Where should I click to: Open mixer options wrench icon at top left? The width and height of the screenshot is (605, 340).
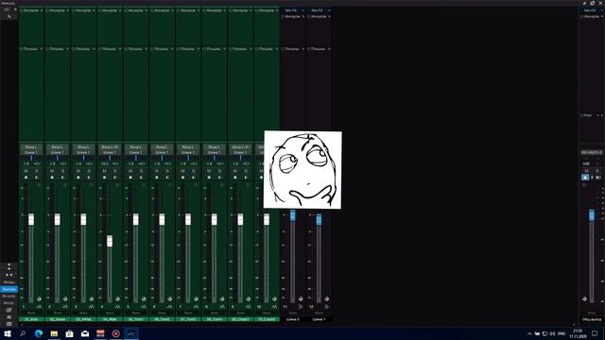coord(9,17)
